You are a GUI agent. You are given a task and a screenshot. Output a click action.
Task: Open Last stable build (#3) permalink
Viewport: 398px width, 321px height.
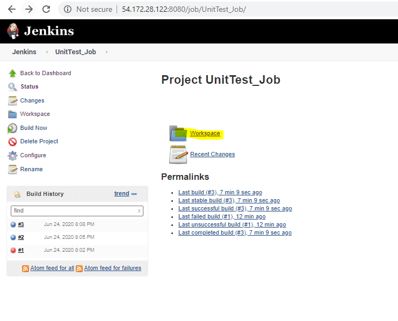tap(229, 200)
